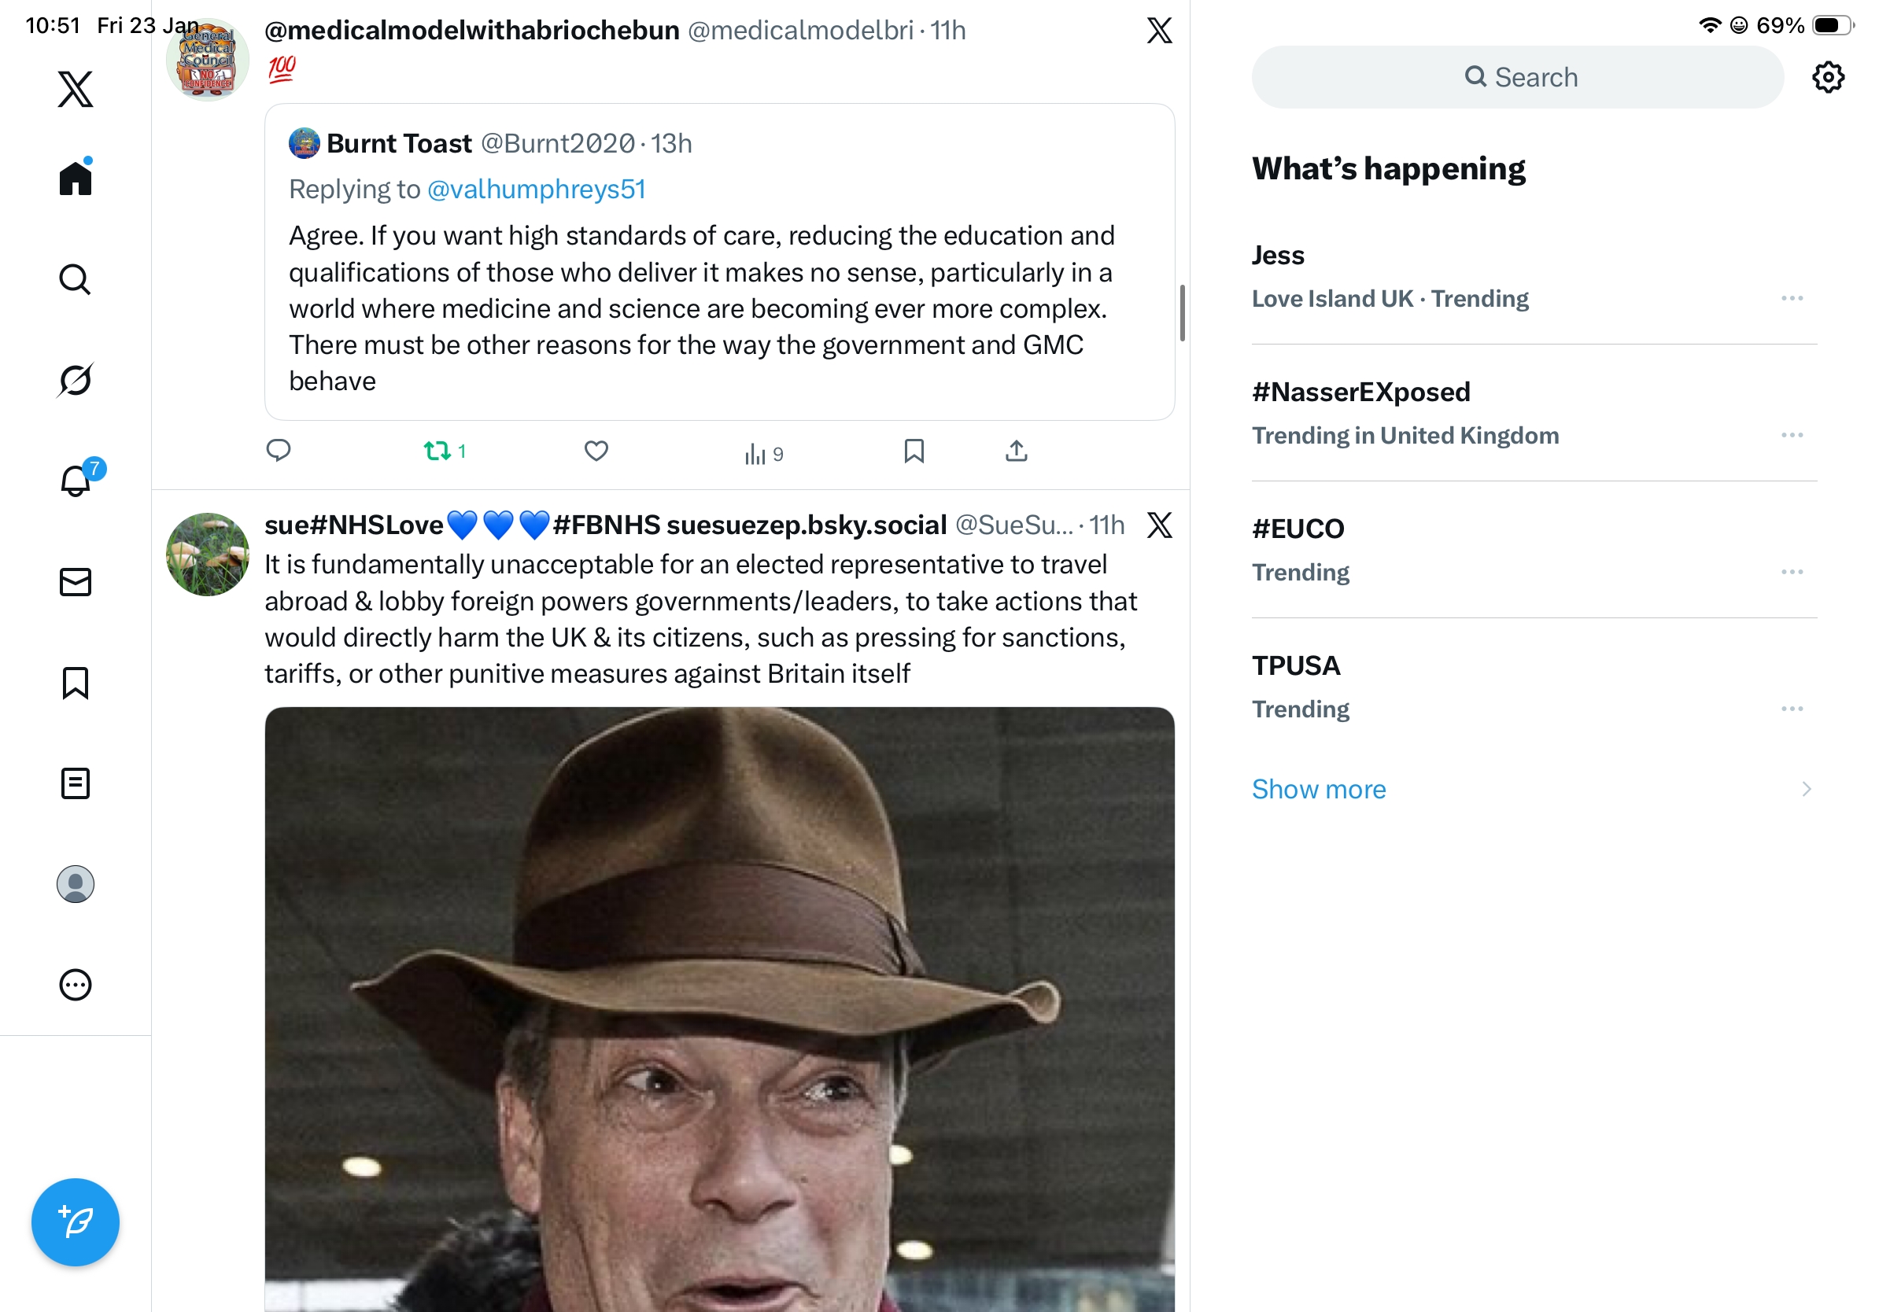Open more options for #NasserEXposed trend
The image size is (1879, 1312).
coord(1791,435)
